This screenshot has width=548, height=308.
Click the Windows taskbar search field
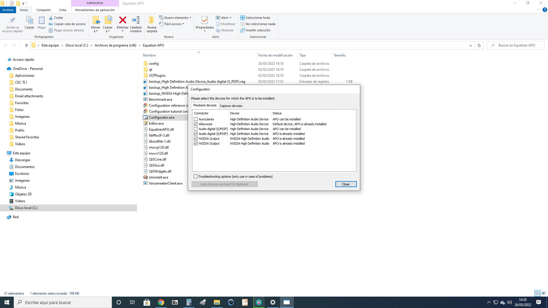63,302
